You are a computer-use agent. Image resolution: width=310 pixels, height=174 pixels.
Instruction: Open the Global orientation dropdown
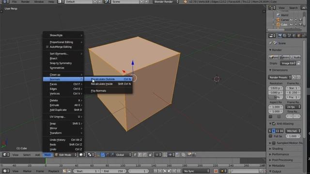pos(124,155)
